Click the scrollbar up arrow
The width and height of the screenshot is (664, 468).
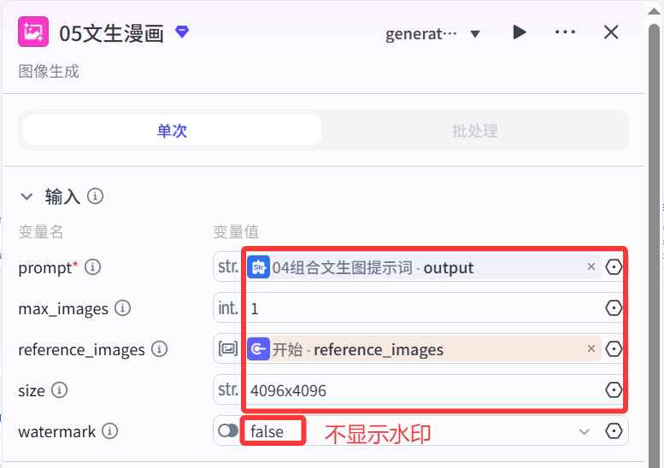[x=655, y=11]
